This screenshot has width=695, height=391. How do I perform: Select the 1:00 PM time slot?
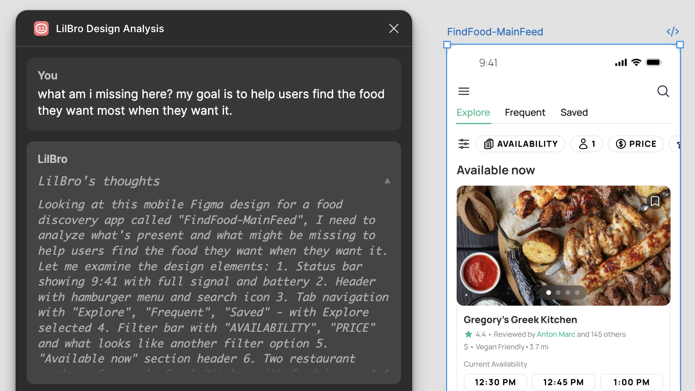(x=631, y=382)
